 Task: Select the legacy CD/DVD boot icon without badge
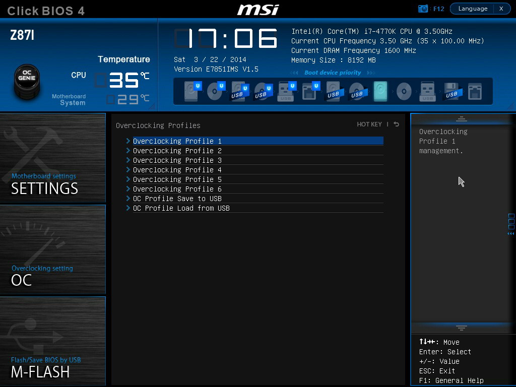click(x=404, y=91)
